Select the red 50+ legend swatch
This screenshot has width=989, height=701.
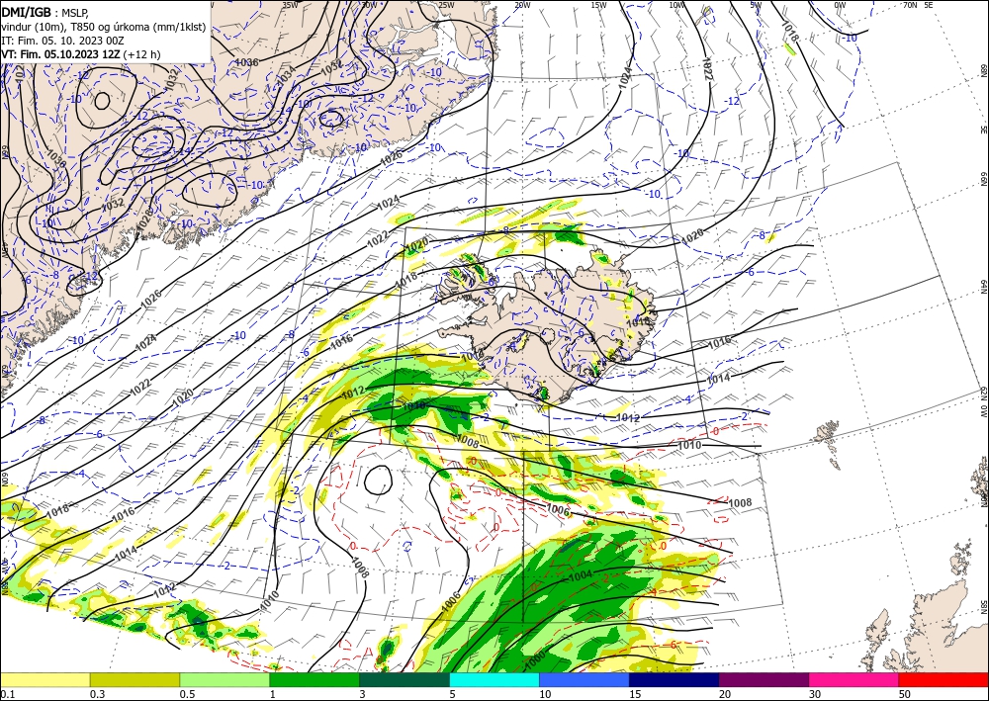click(944, 679)
